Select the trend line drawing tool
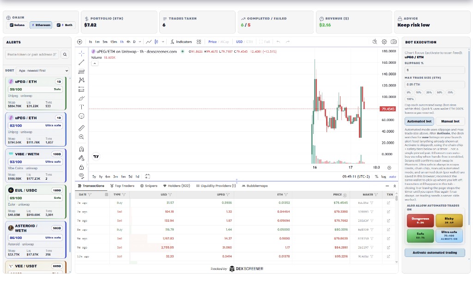Screen dimensions: 473x281 tap(82, 62)
